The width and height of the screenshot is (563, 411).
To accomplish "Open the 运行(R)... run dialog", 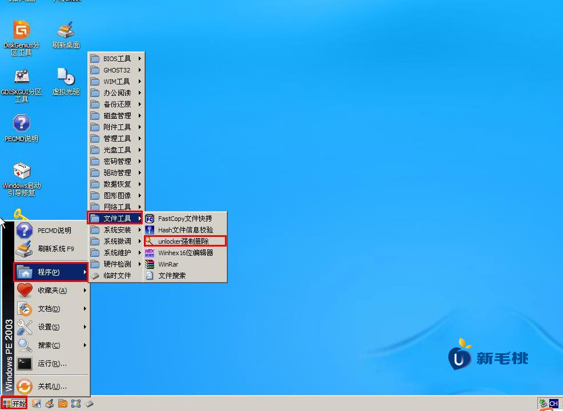I will pyautogui.click(x=51, y=364).
